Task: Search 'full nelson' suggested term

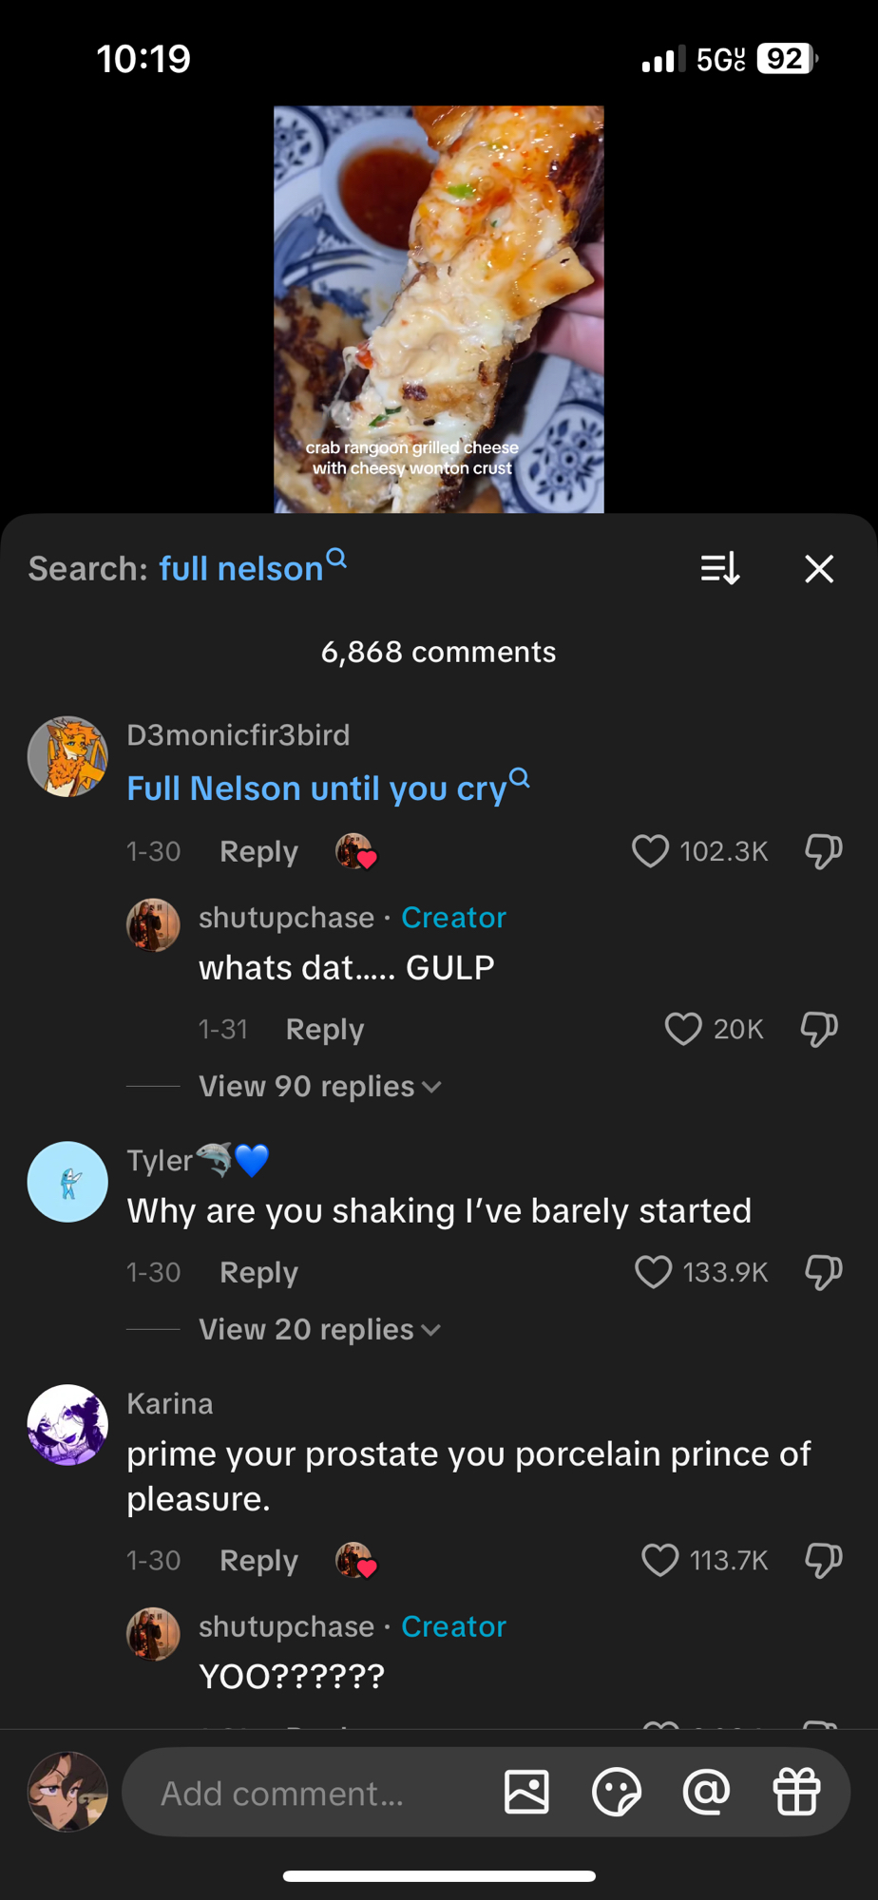Action: click(x=241, y=568)
